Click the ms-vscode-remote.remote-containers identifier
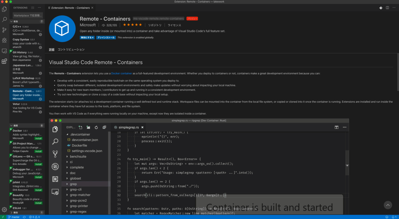The width and height of the screenshot is (399, 219). (x=159, y=19)
